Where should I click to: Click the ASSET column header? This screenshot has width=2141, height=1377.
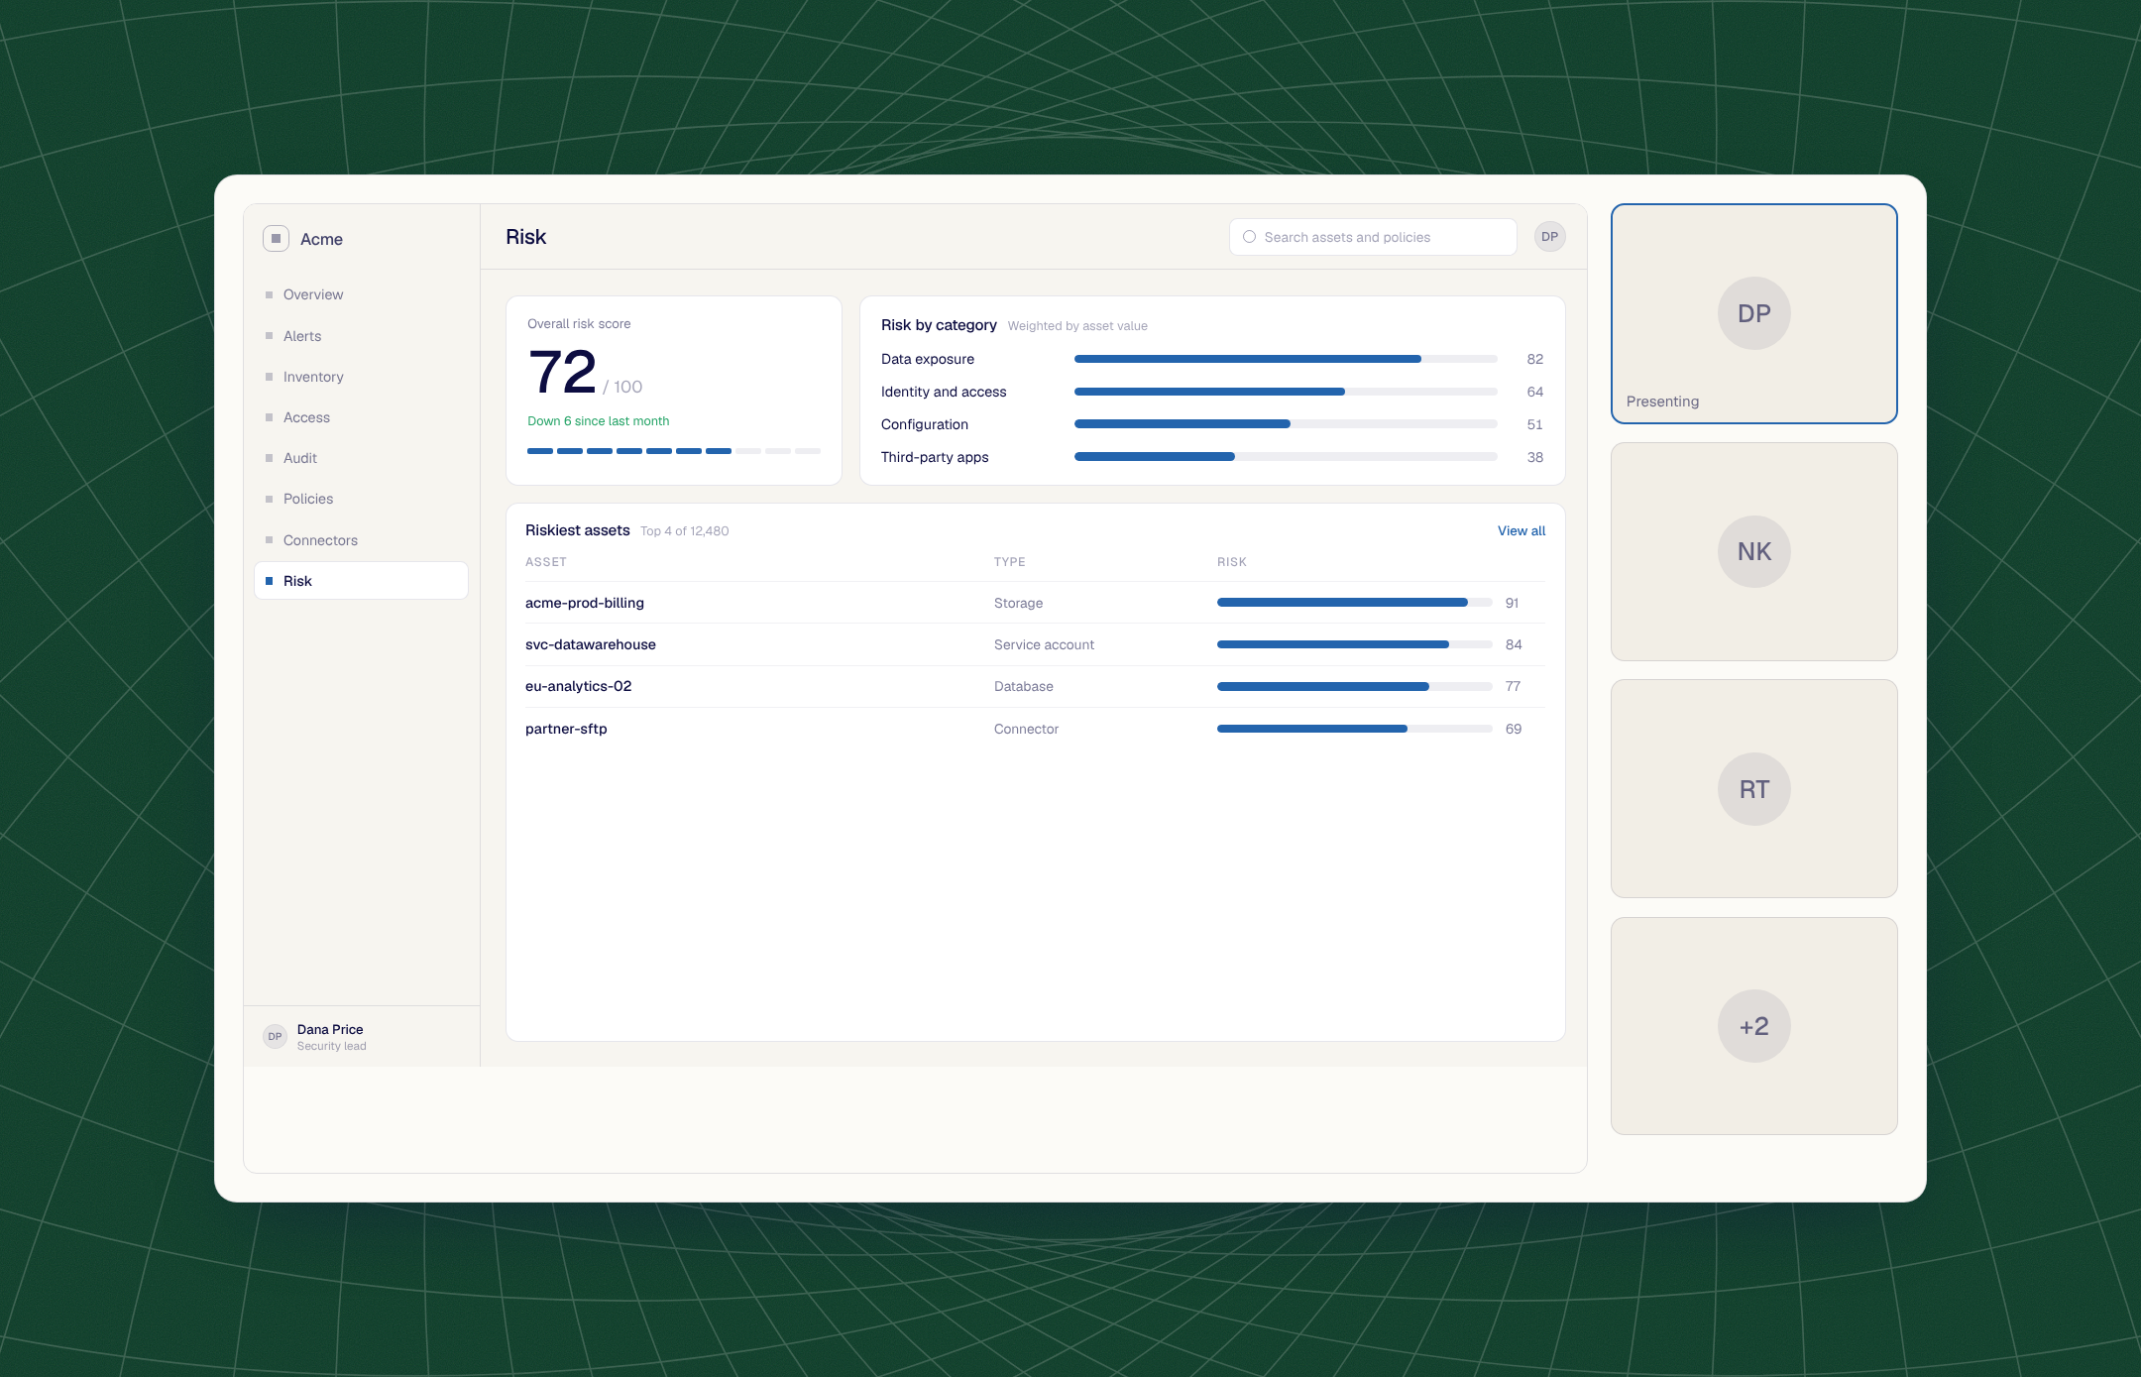(546, 562)
